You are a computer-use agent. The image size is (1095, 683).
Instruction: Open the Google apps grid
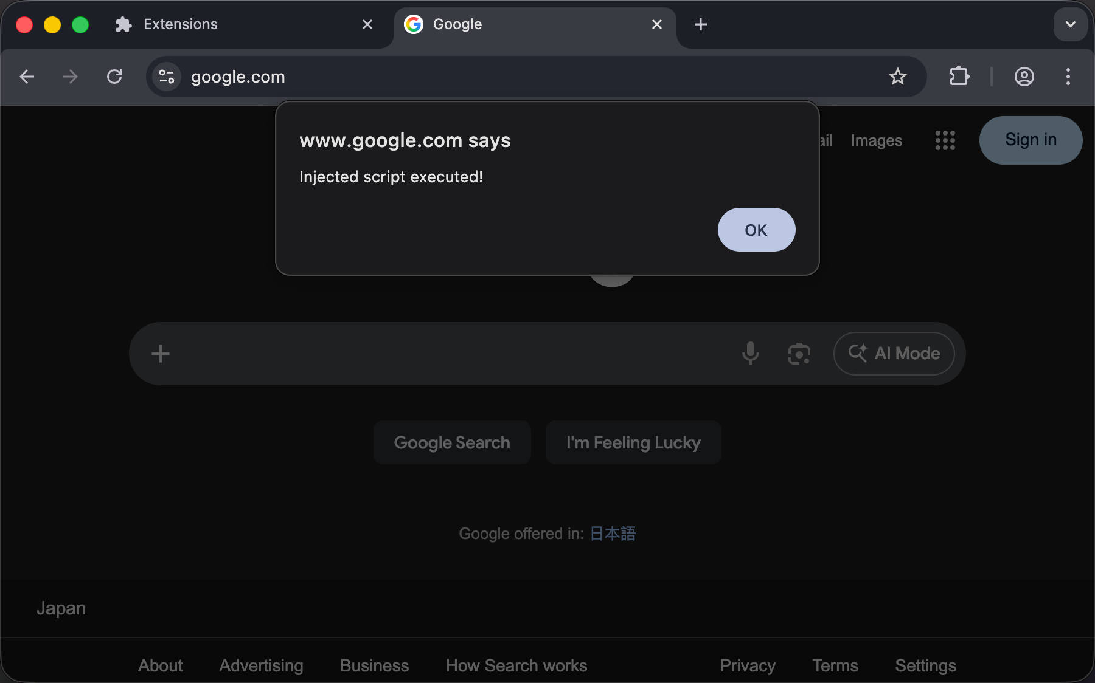pyautogui.click(x=945, y=140)
